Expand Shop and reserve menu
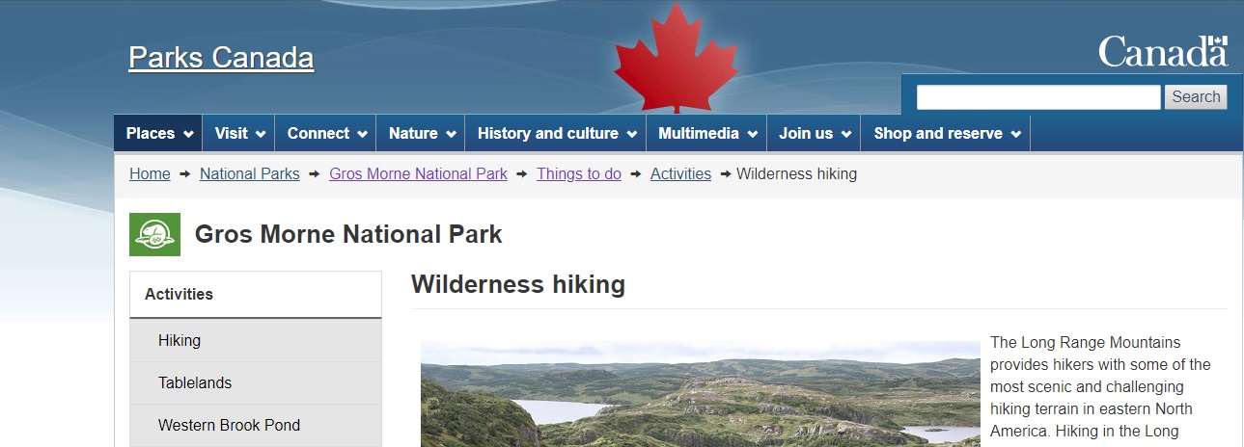Viewport: 1244px width, 447px height. (946, 134)
